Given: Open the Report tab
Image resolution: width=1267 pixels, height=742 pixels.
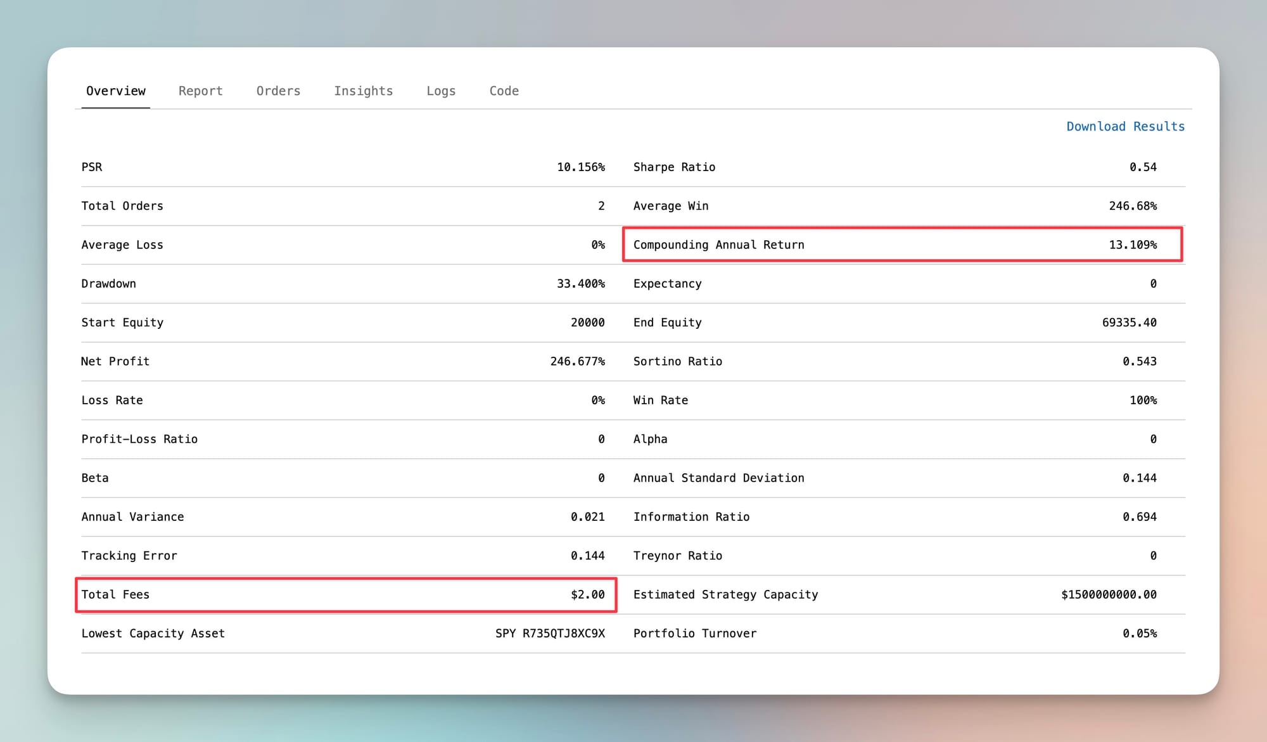Looking at the screenshot, I should (200, 91).
